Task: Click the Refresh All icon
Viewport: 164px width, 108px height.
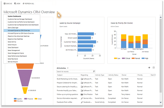Action: 23,4
